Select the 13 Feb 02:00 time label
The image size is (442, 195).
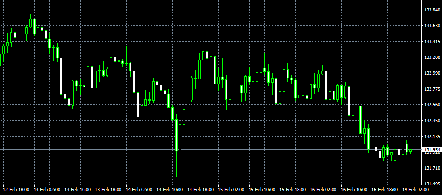click(47, 190)
